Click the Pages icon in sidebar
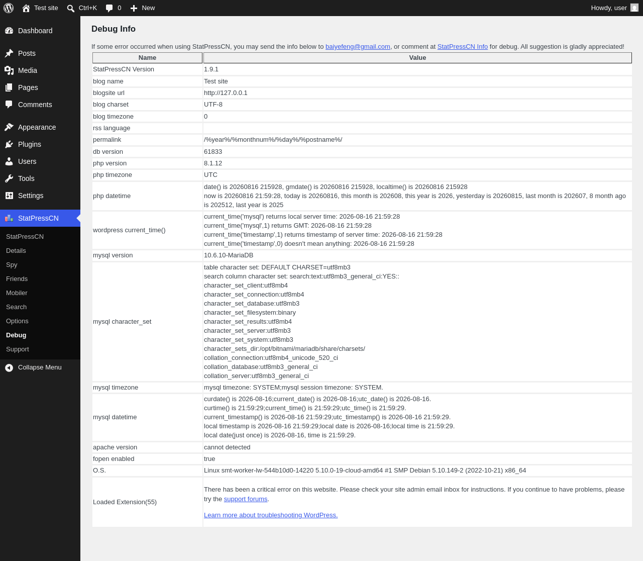The image size is (643, 561). point(9,87)
